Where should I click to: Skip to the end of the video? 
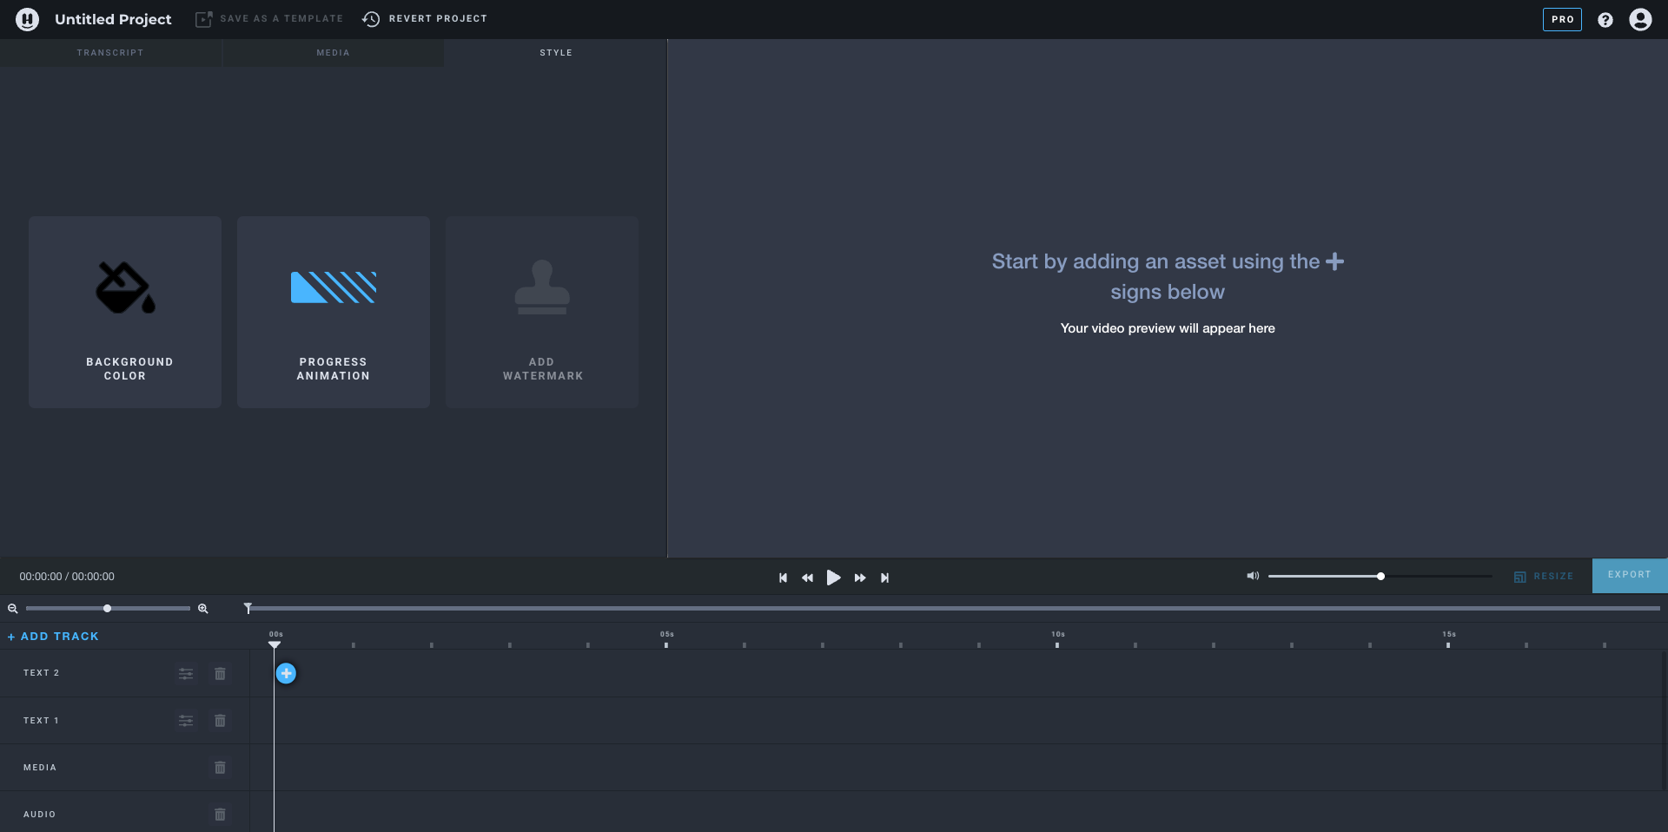click(884, 578)
